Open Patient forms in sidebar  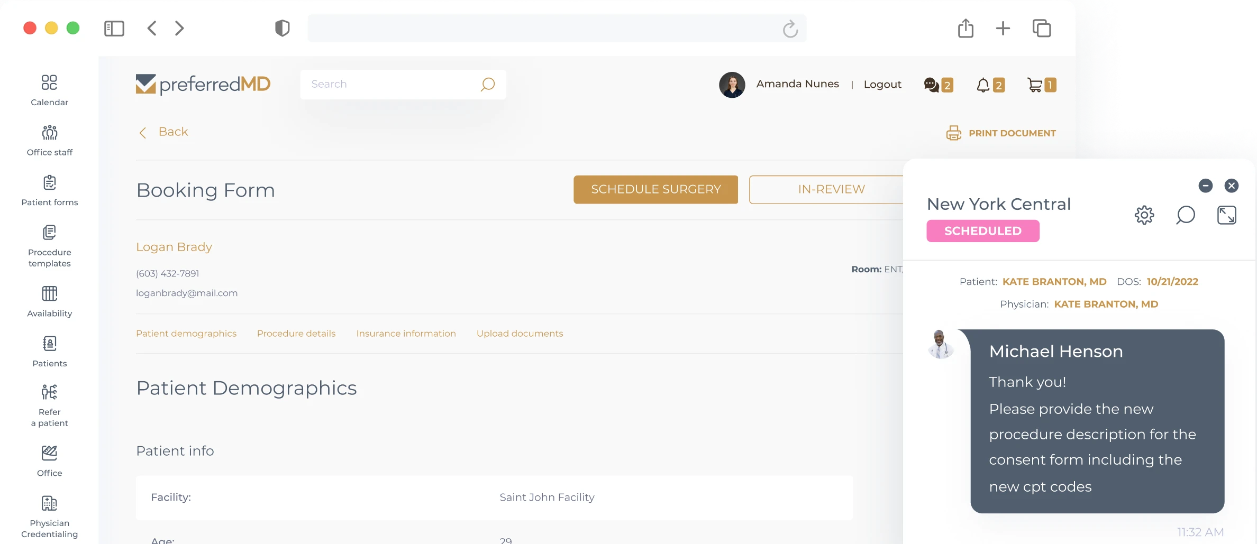pyautogui.click(x=49, y=190)
